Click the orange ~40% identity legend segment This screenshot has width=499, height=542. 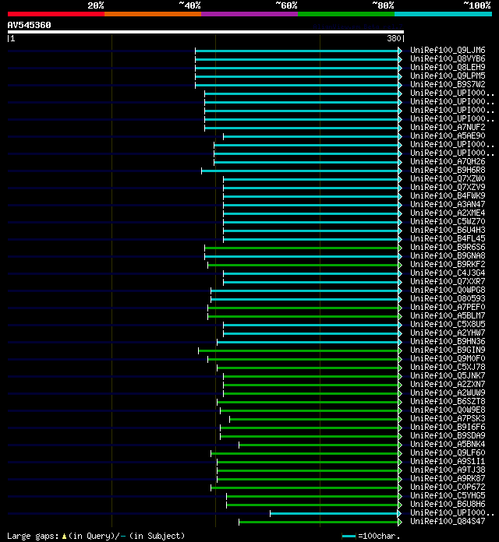153,14
